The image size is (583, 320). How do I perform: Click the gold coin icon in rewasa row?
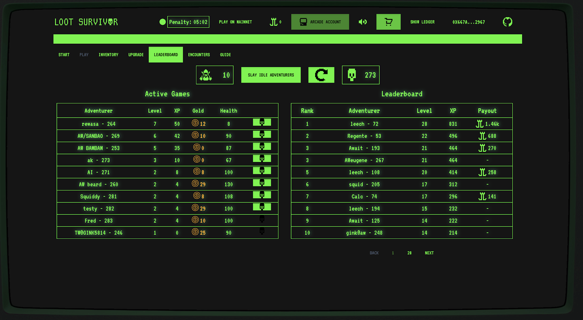click(x=195, y=123)
